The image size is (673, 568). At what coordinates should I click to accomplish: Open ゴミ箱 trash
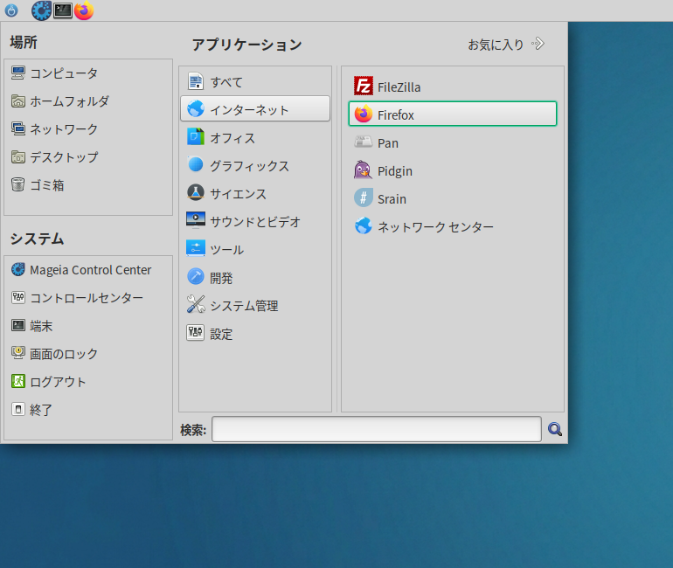pos(88,185)
